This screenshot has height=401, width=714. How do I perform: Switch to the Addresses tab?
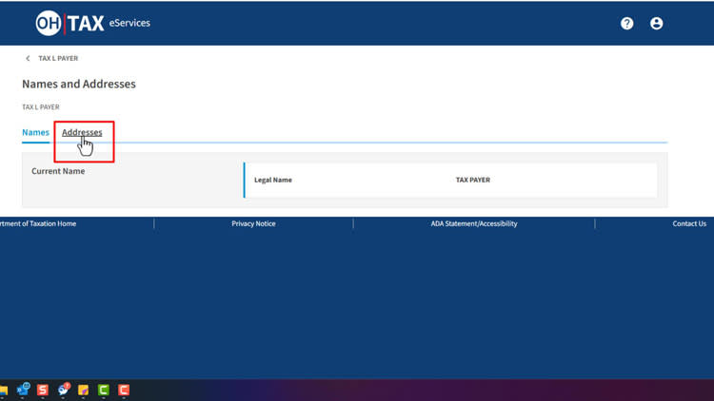click(x=82, y=132)
